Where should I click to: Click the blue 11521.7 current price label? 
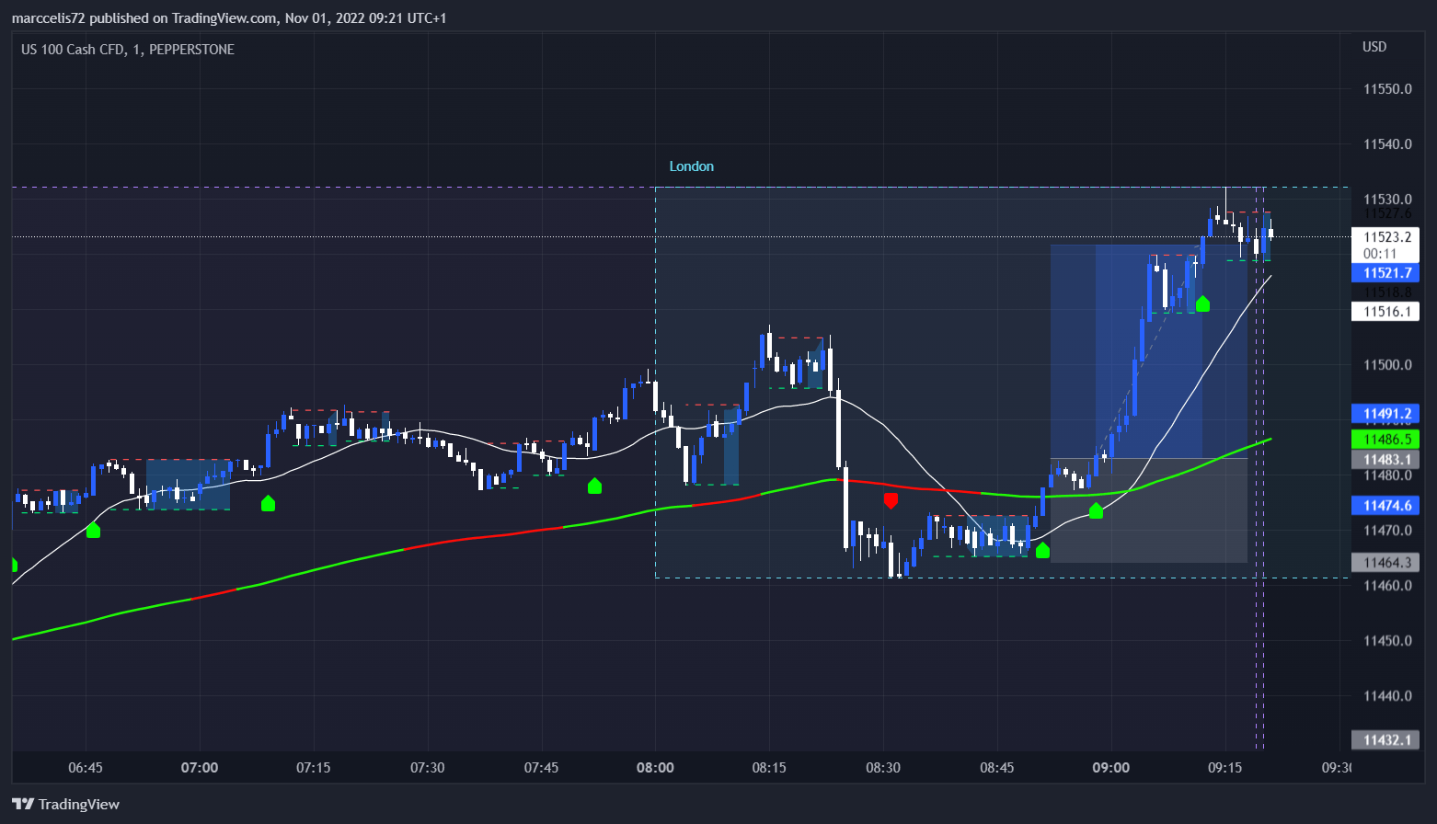tap(1385, 273)
